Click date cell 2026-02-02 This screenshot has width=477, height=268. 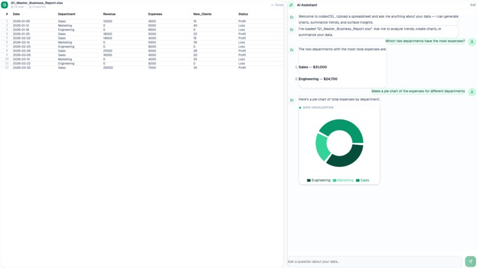tap(21, 38)
